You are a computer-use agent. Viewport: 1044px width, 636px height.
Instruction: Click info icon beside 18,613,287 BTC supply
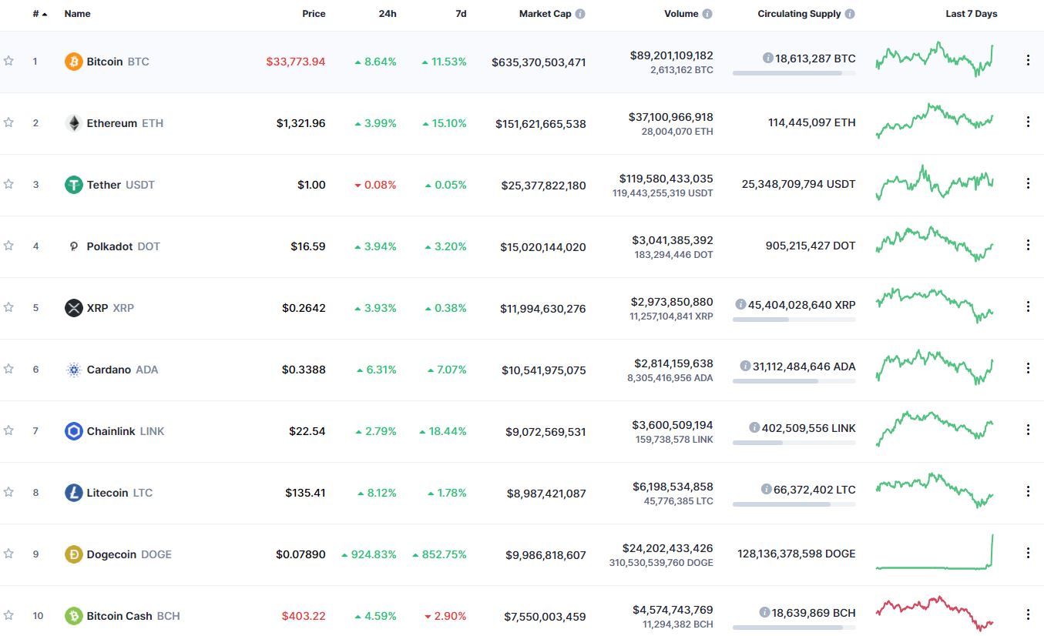[x=767, y=58]
